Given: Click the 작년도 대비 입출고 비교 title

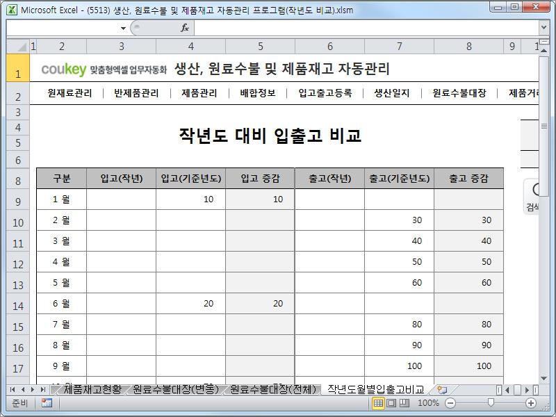Looking at the screenshot, I should pyautogui.click(x=270, y=136).
